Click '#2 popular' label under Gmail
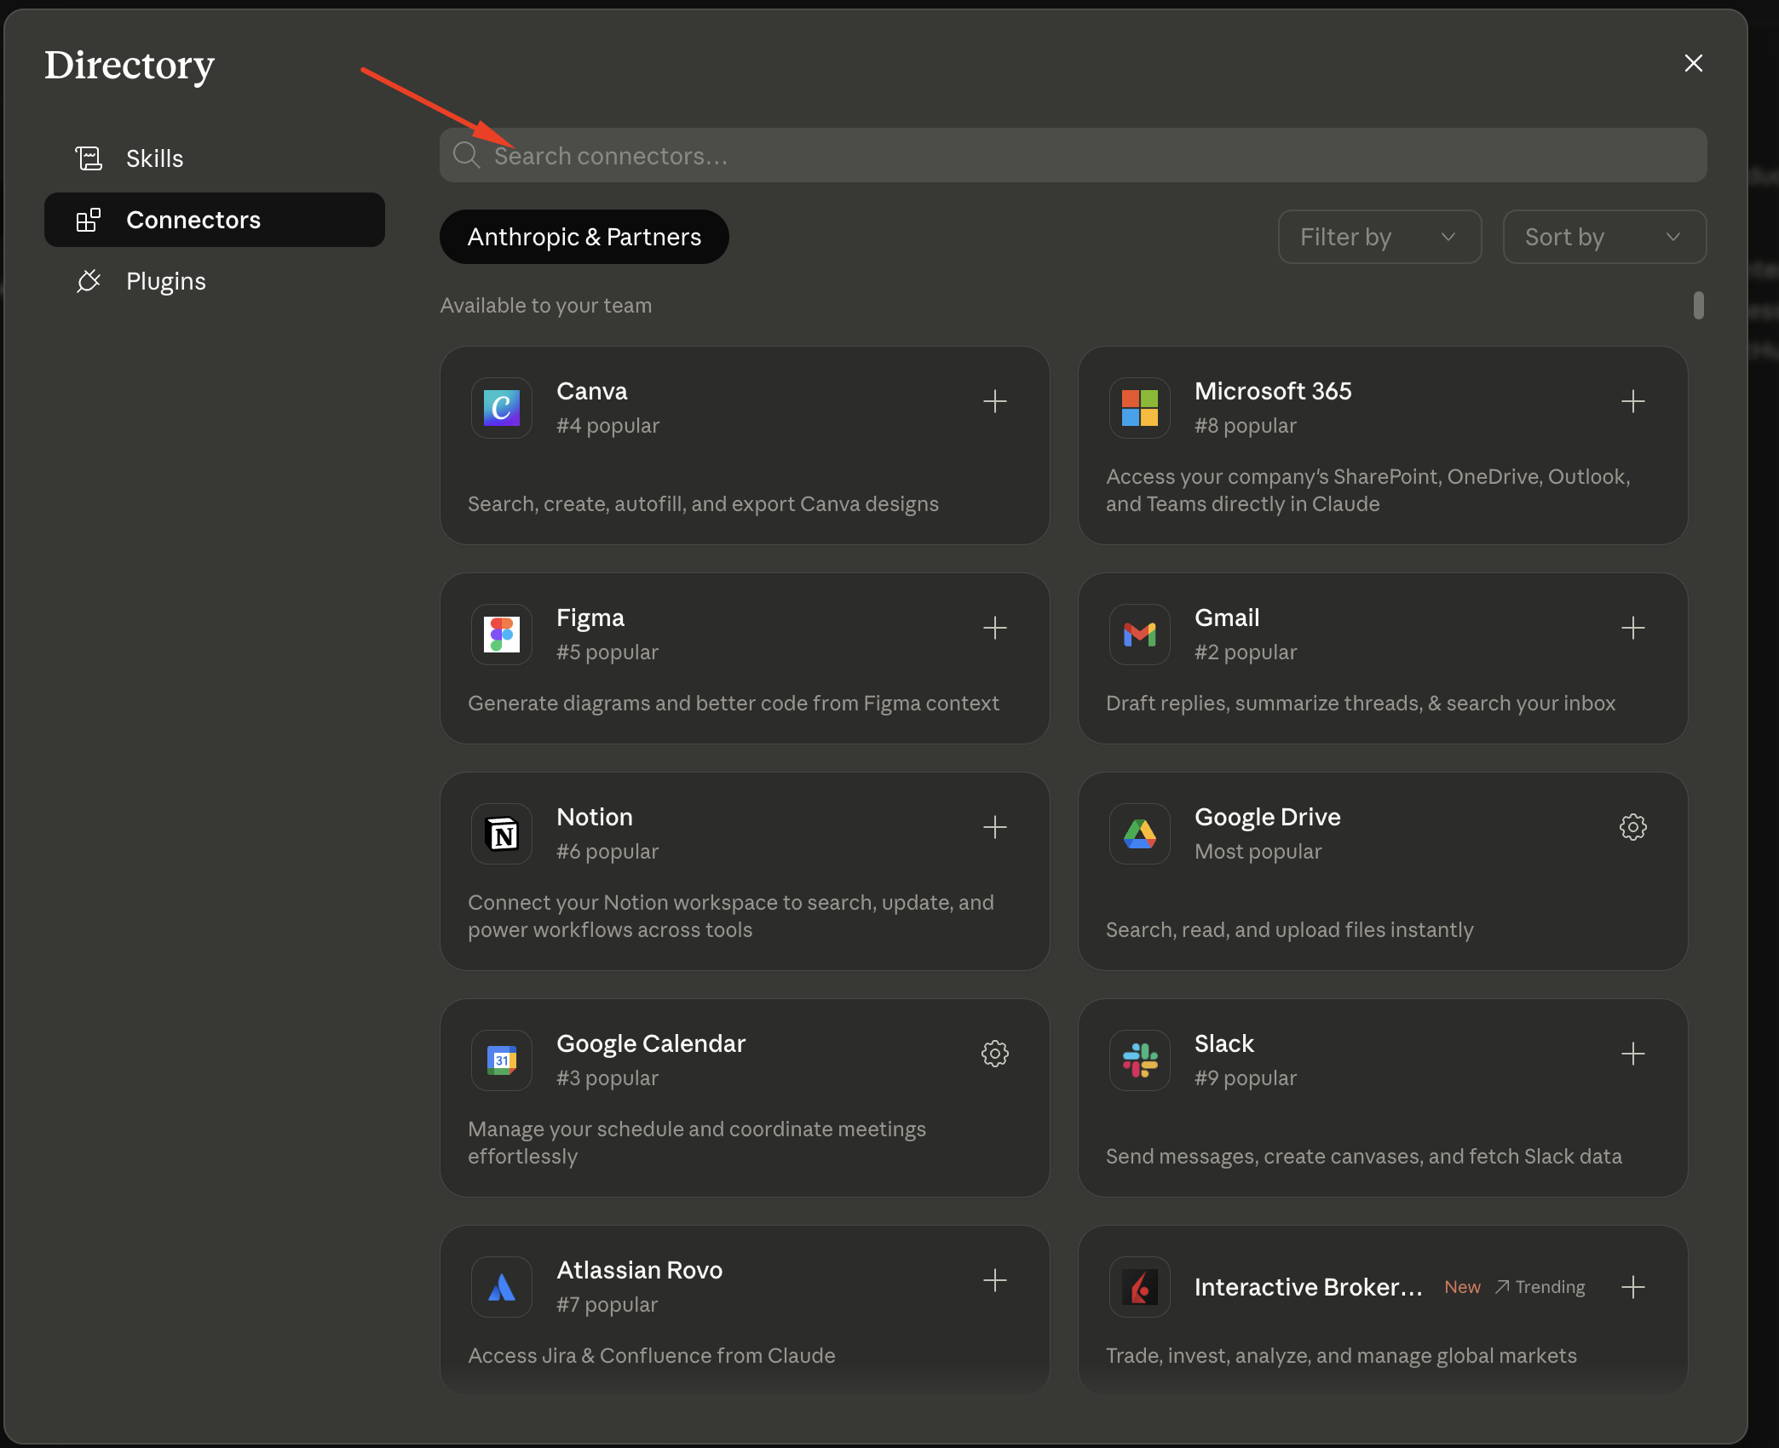Screen dimensions: 1779x1448 (1245, 652)
